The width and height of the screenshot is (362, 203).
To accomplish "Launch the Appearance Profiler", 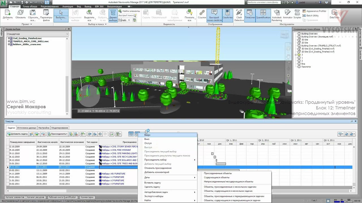I will click(x=314, y=11).
